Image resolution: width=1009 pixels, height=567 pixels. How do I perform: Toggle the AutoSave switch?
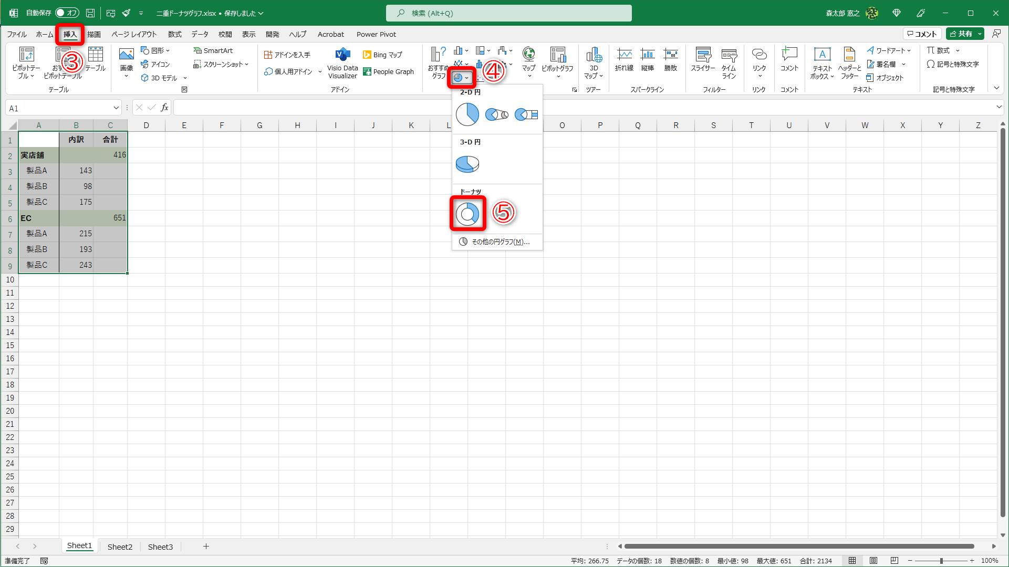[67, 13]
